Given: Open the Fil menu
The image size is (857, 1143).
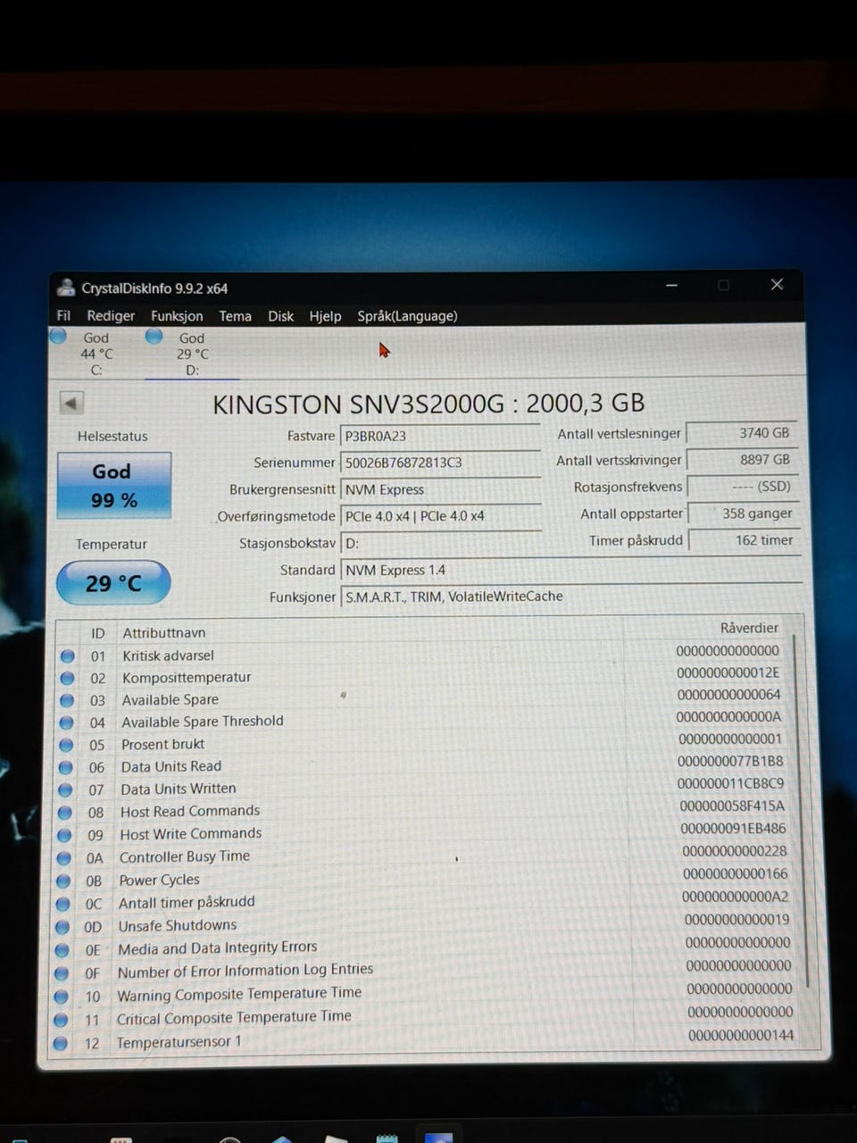Looking at the screenshot, I should pos(63,315).
